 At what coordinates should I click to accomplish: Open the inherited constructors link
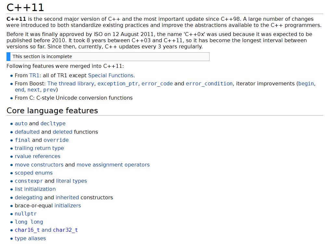click(x=67, y=198)
